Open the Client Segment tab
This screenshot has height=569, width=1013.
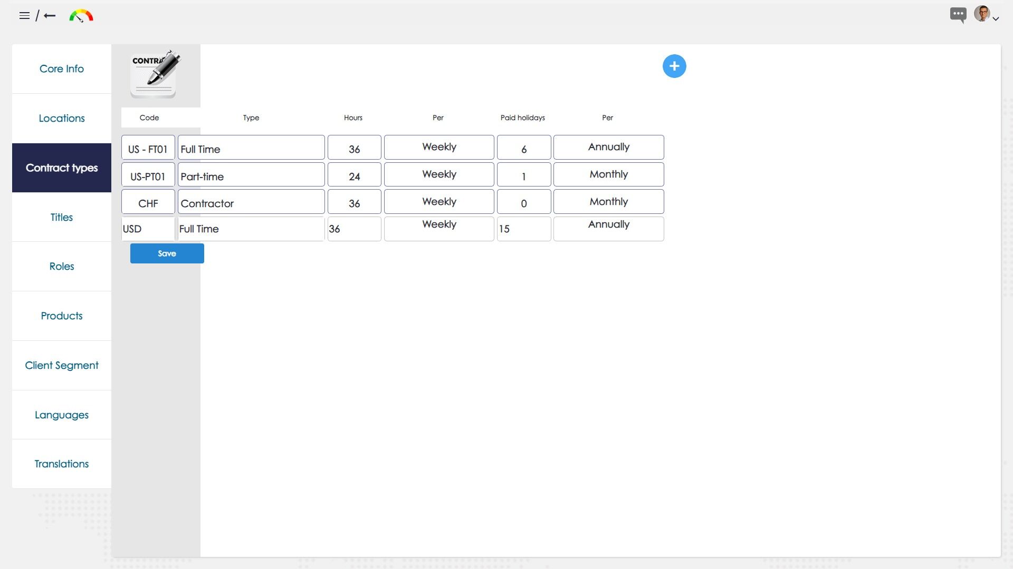[62, 366]
